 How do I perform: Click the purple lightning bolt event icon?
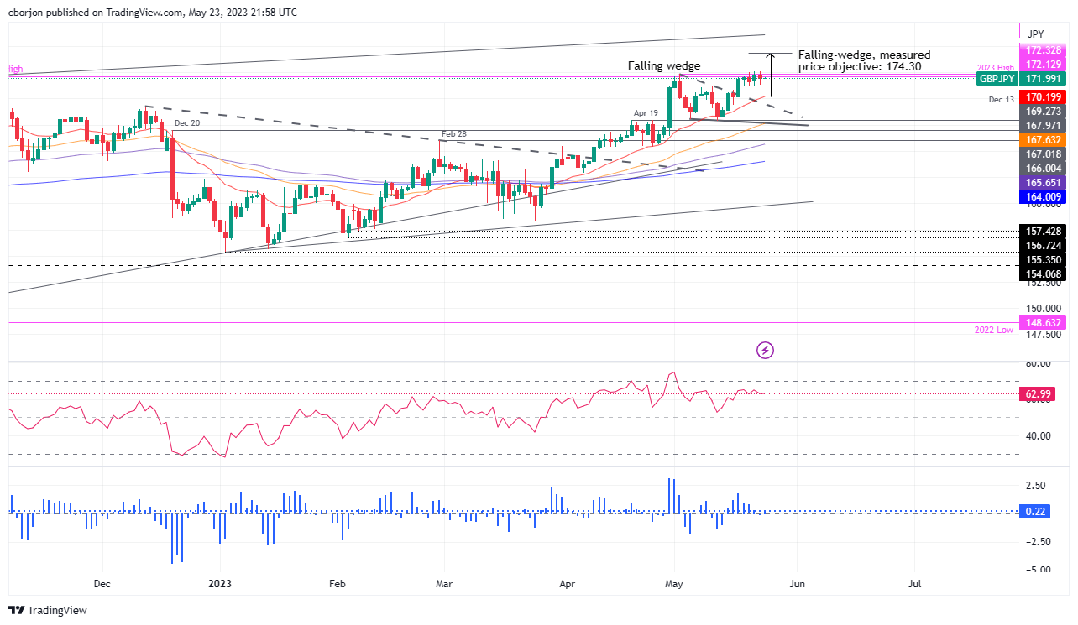765,350
